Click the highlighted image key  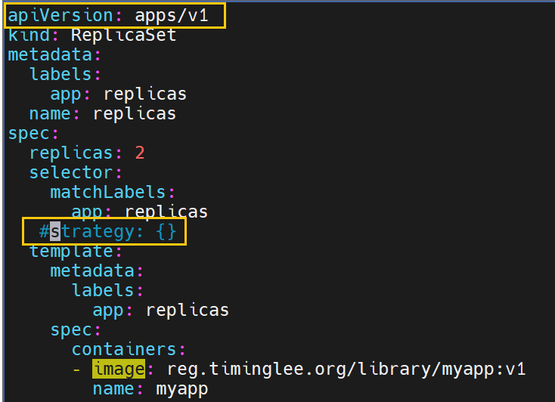119,369
